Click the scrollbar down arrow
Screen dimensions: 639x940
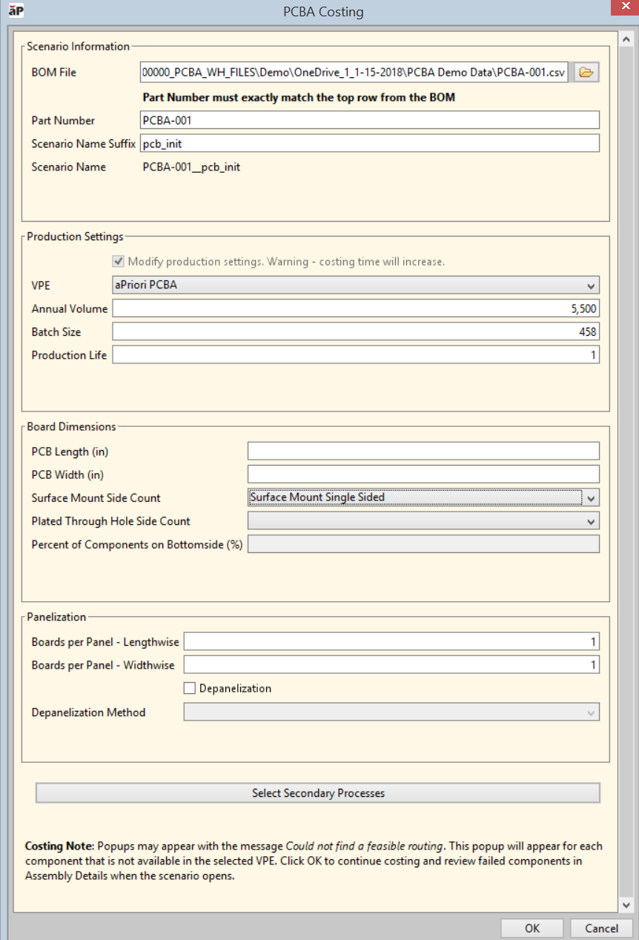[x=626, y=905]
